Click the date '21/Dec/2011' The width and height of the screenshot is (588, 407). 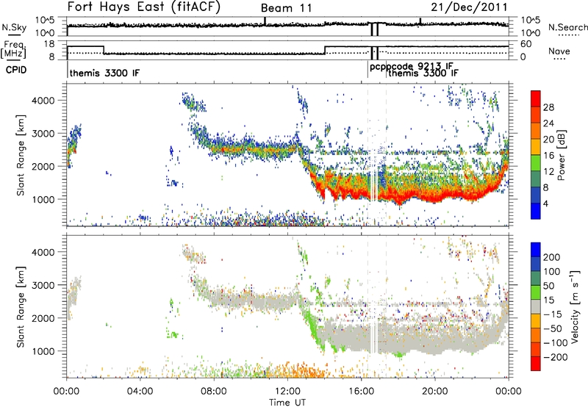469,7
